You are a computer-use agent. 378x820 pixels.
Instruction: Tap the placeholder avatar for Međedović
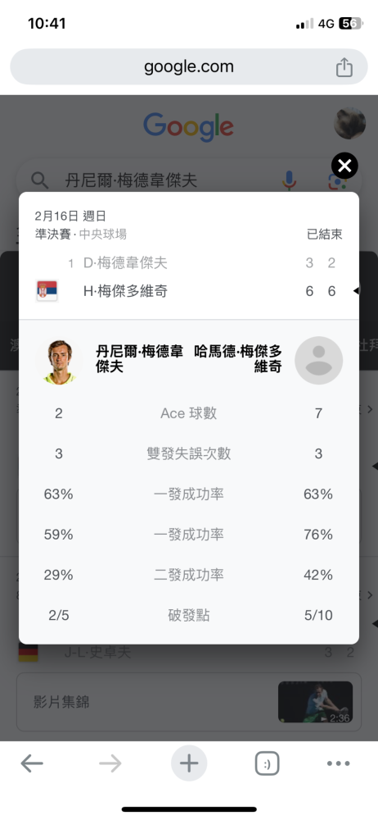tap(318, 360)
